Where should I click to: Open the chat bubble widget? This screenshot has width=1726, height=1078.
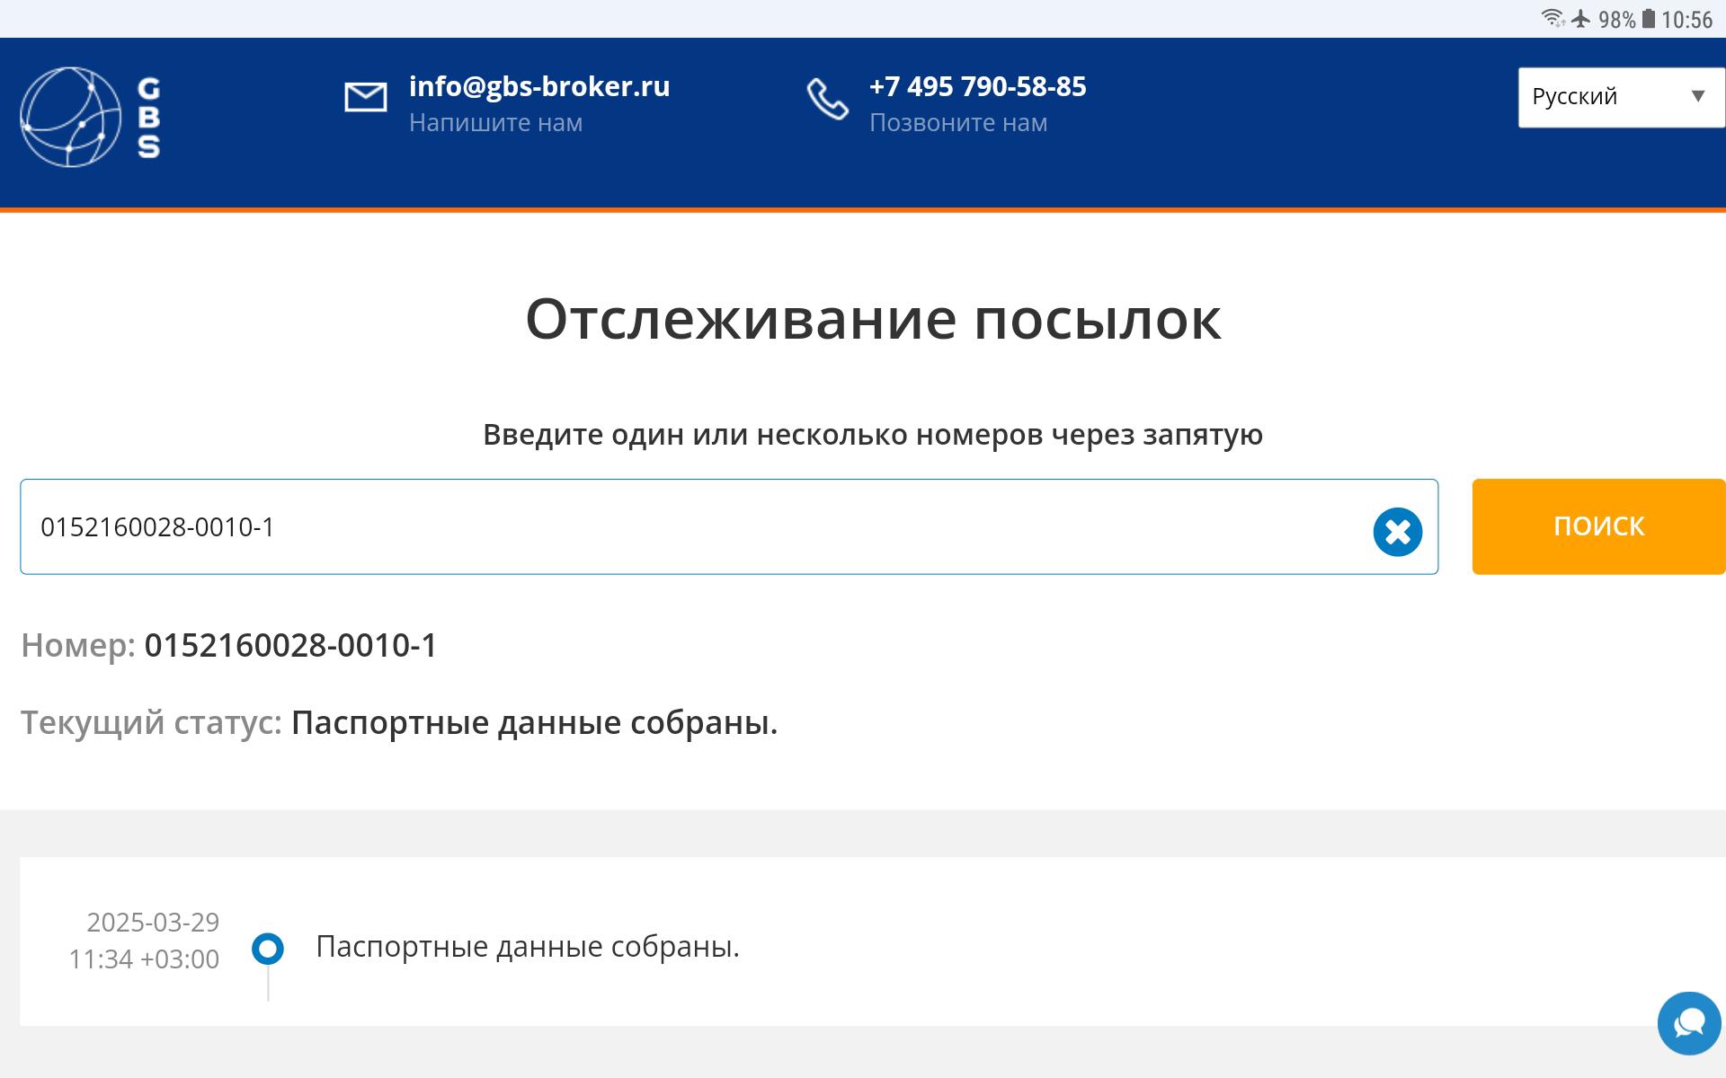1688,1022
